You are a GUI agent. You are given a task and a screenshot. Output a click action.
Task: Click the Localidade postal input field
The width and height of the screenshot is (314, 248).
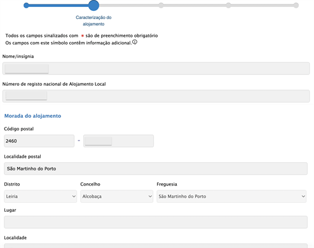[156, 169]
